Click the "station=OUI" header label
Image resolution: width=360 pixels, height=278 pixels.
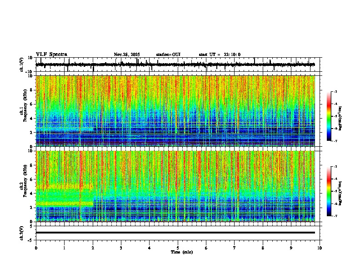(x=168, y=55)
